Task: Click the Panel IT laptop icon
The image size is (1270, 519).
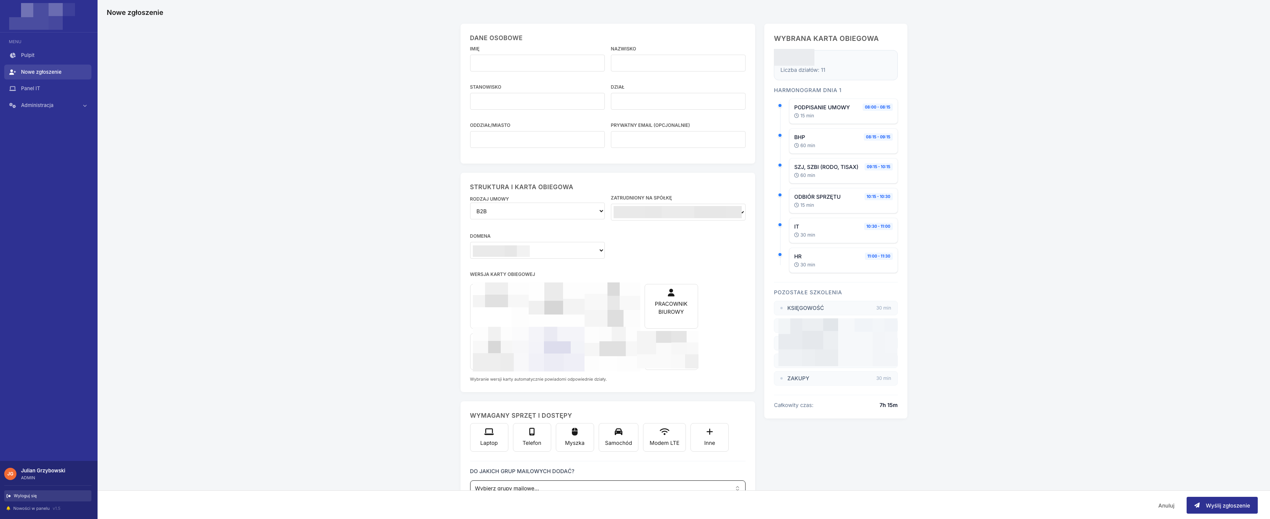Action: pos(13,89)
